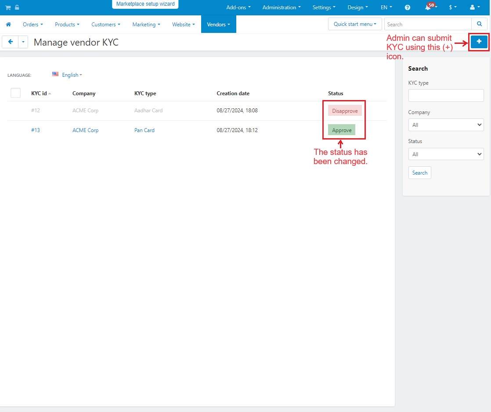Click creation date 08/27/2024, 18:12

pos(237,130)
